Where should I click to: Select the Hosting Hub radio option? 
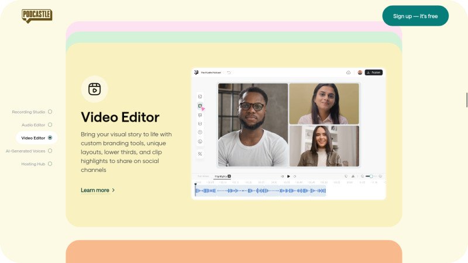(x=50, y=164)
